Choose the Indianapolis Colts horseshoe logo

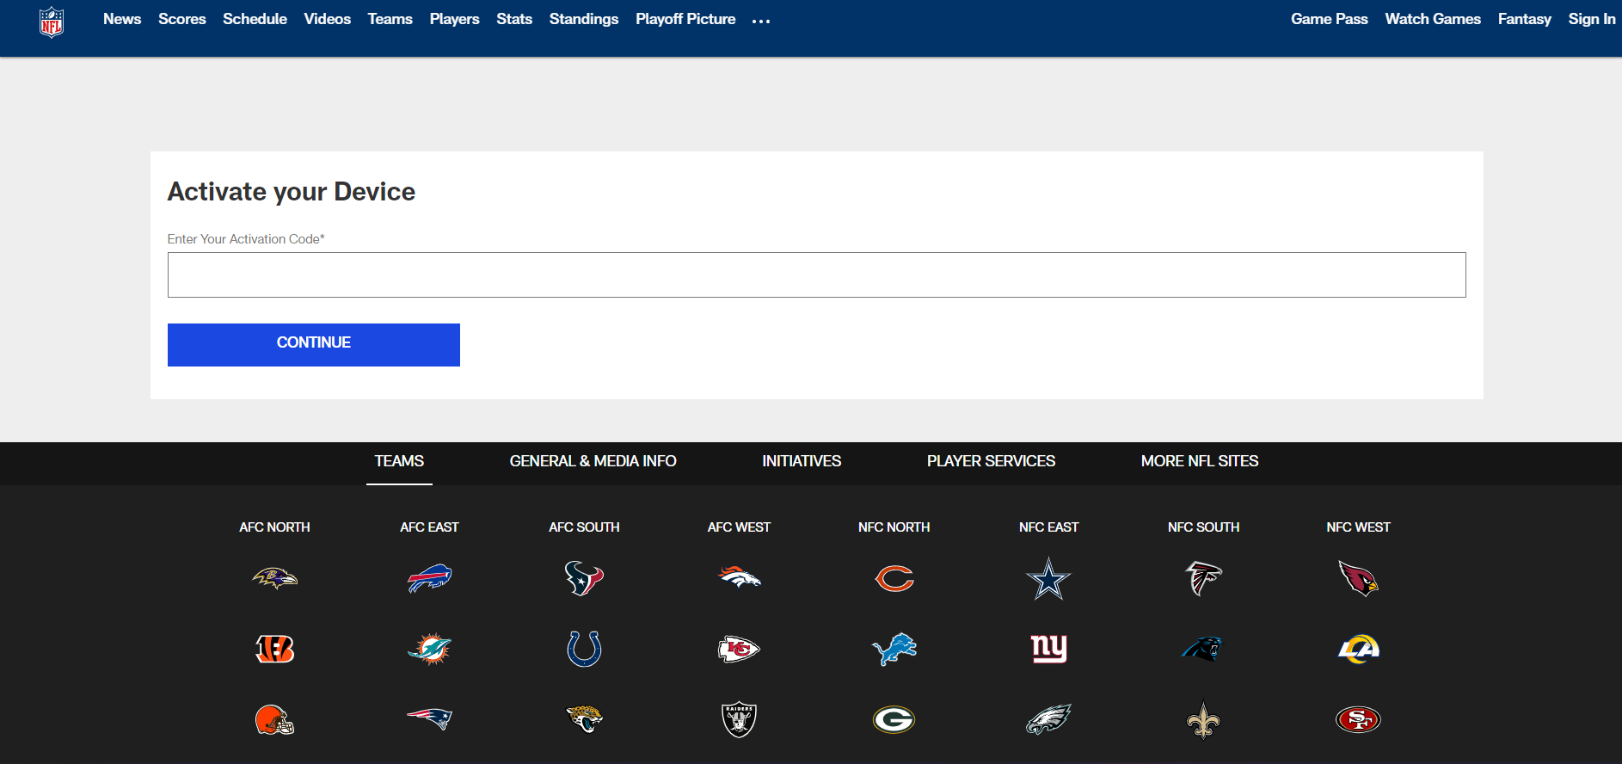(584, 649)
